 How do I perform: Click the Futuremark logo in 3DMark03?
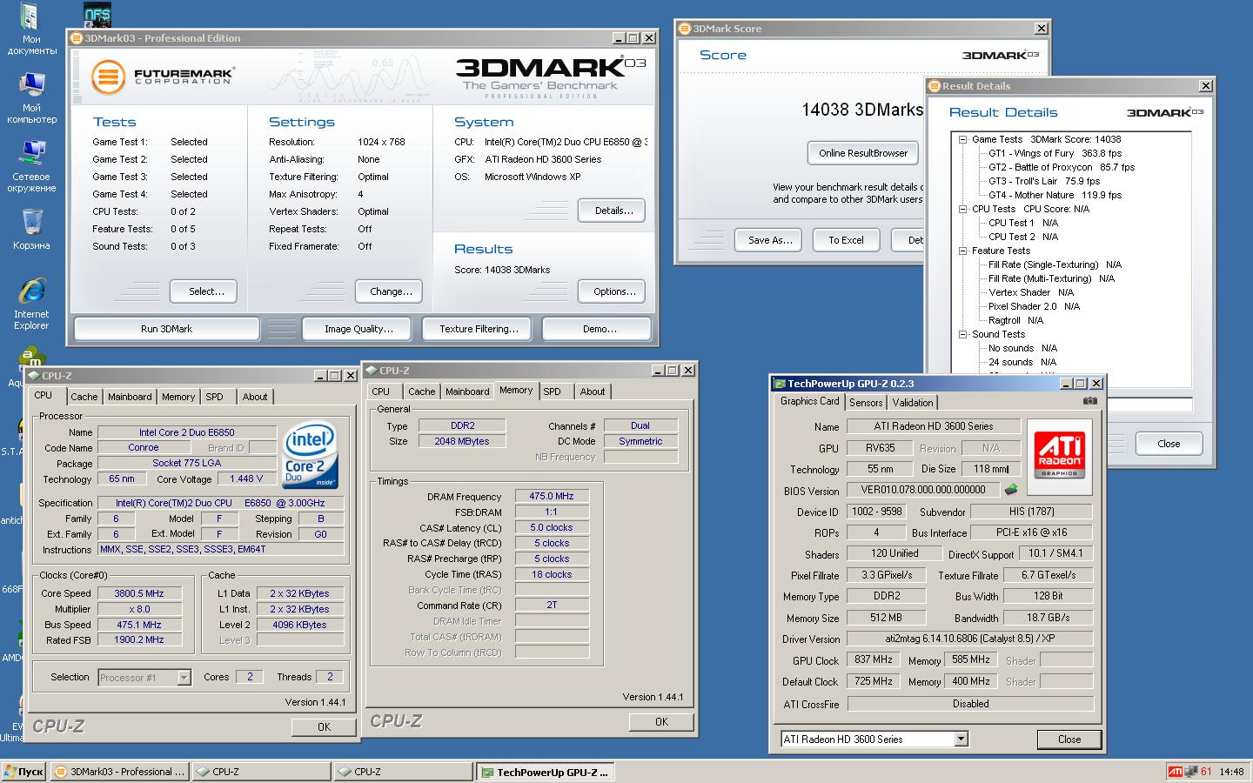163,77
